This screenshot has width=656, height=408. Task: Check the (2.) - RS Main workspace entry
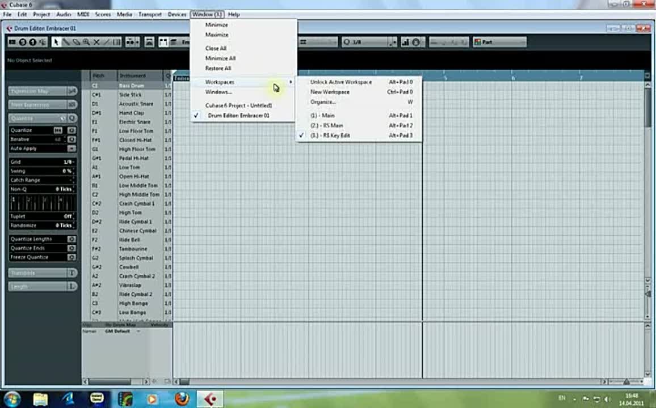pos(325,125)
